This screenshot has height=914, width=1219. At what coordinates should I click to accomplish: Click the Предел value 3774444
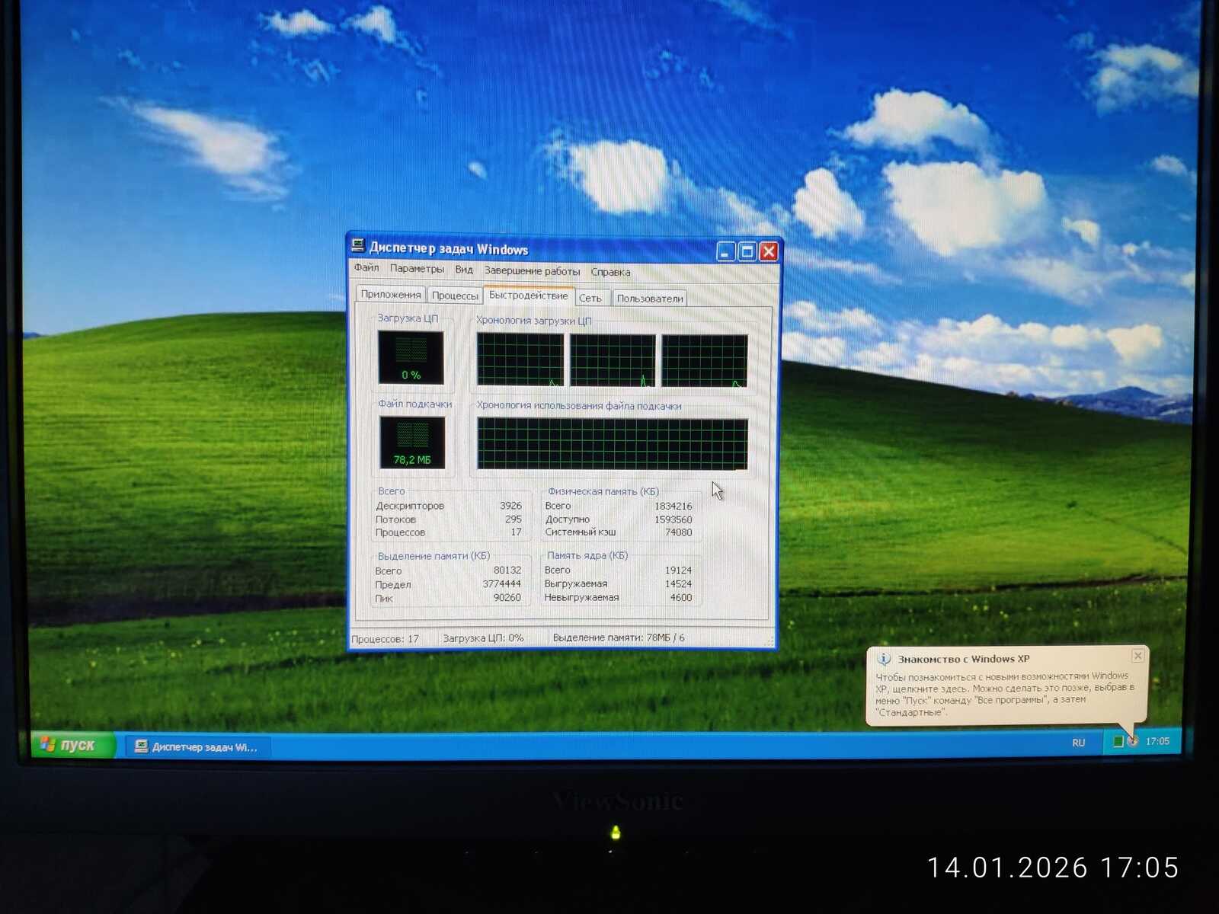point(502,584)
